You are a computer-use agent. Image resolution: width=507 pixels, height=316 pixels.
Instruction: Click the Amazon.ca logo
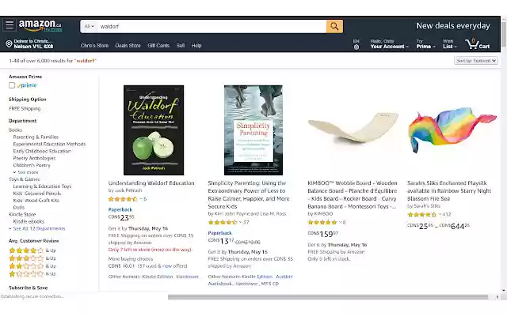tap(40, 25)
